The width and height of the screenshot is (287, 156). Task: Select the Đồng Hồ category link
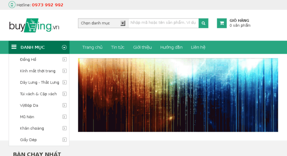coord(28,59)
